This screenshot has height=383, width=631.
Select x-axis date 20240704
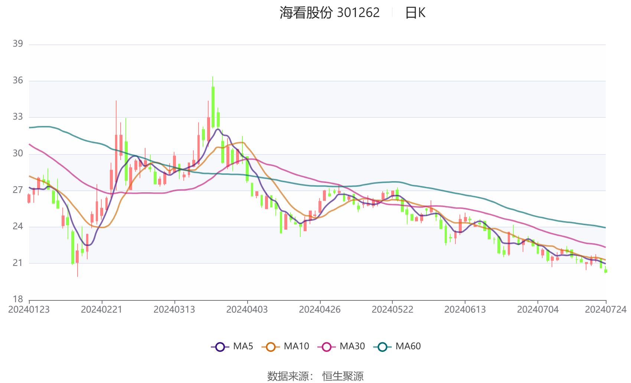click(x=538, y=310)
